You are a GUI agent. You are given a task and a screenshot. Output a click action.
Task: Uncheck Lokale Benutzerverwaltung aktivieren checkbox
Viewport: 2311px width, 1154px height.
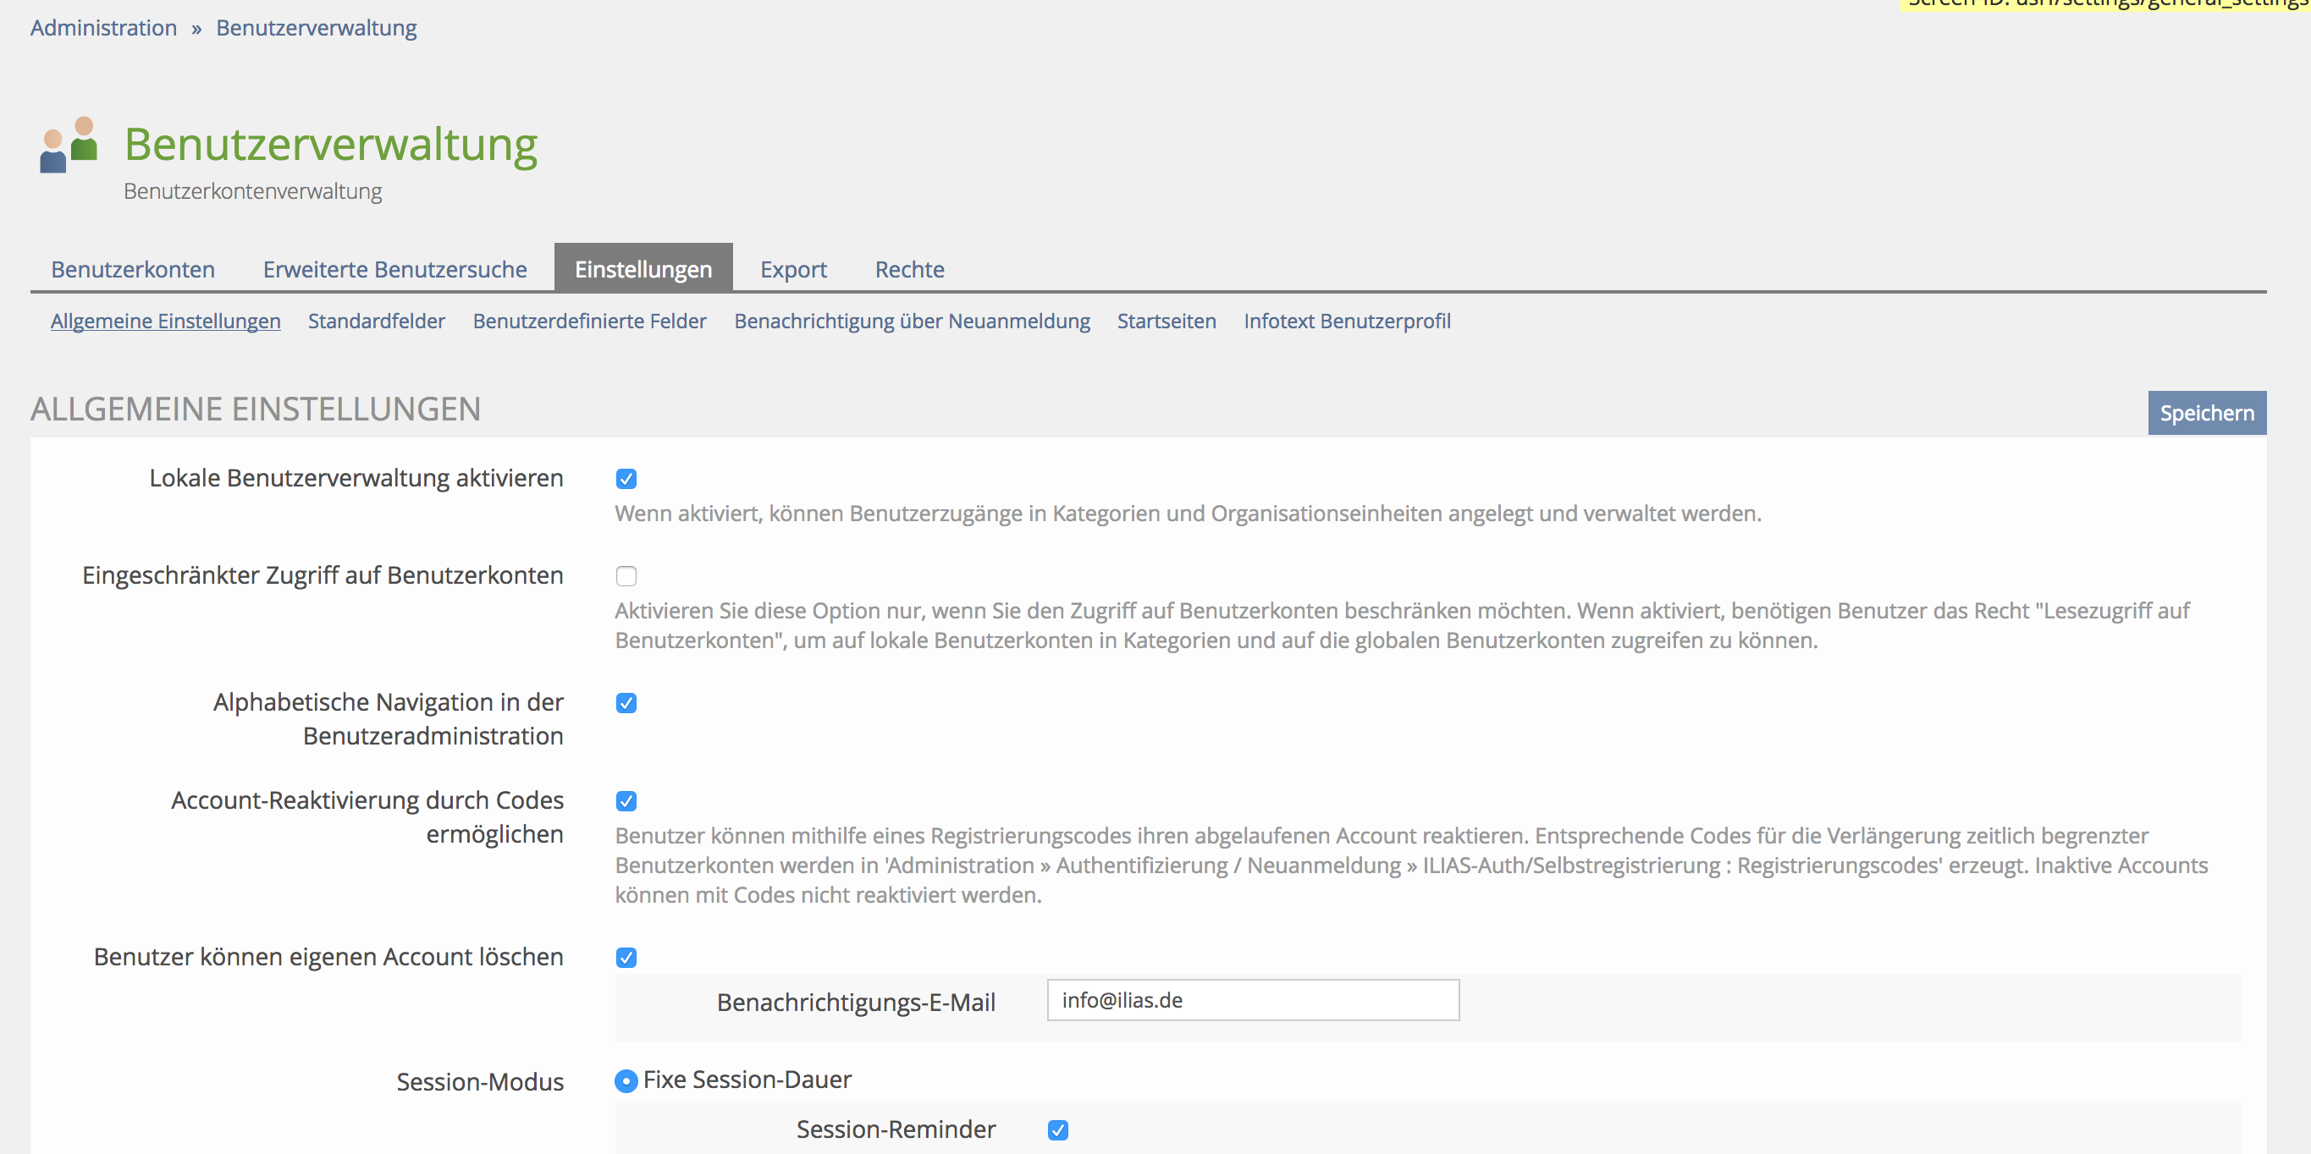pyautogui.click(x=626, y=479)
